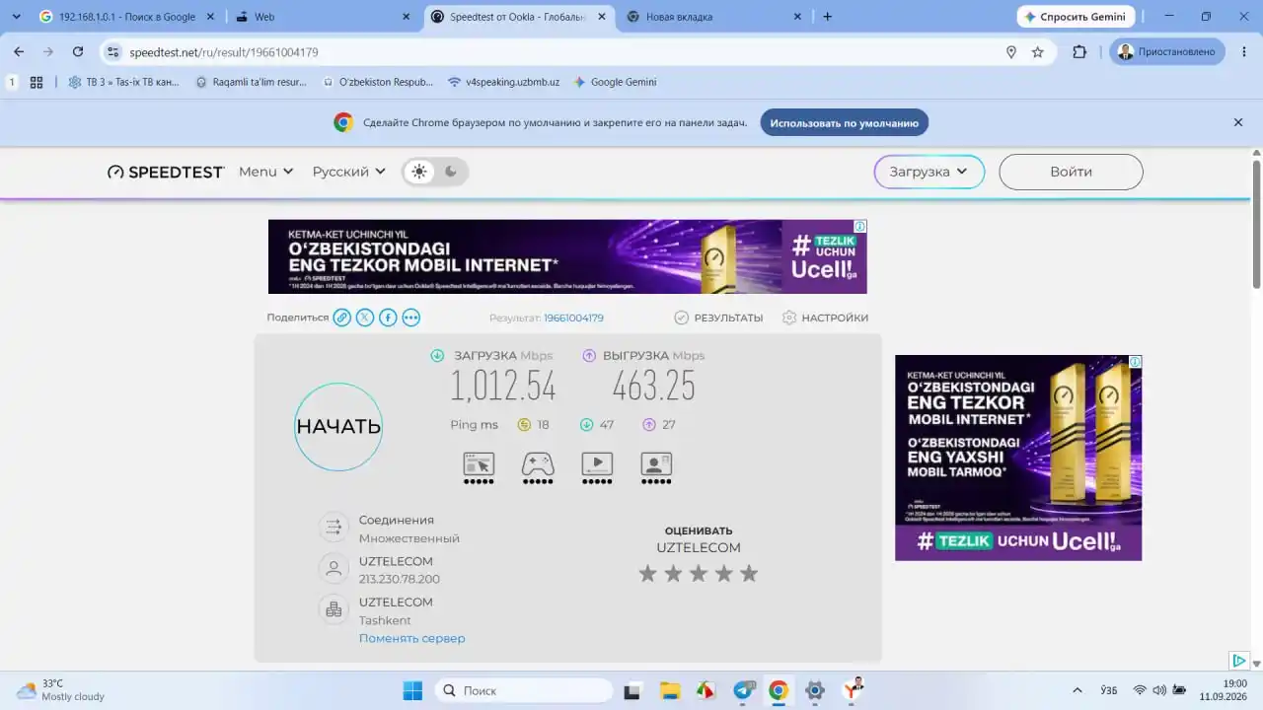Bookmark this page with star icon
This screenshot has height=710, width=1263.
pos(1038,51)
